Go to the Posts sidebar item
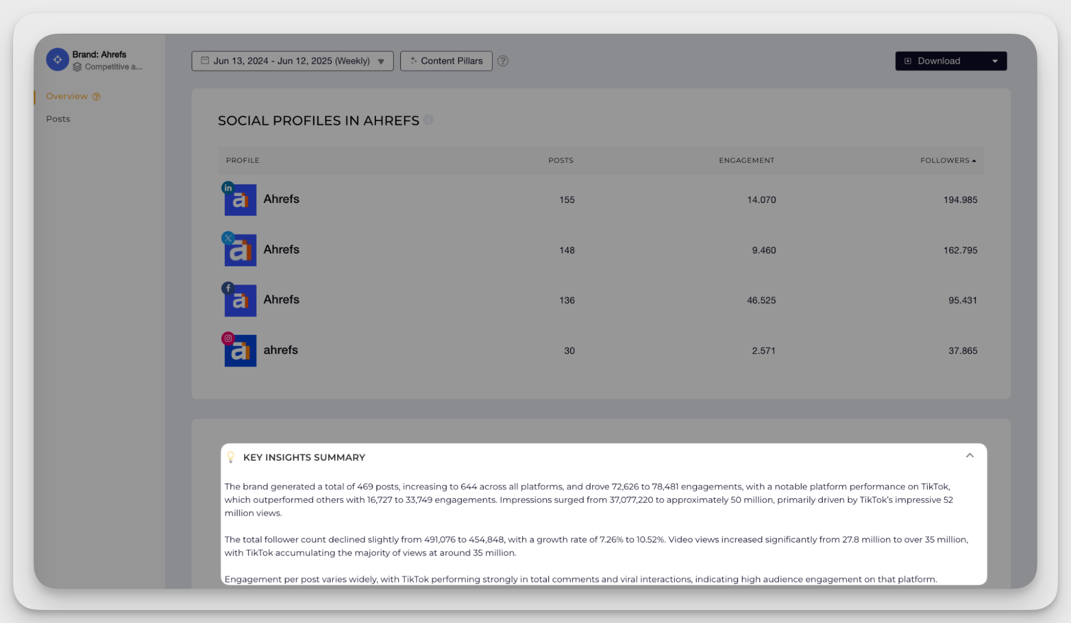Viewport: 1071px width, 623px height. click(58, 119)
